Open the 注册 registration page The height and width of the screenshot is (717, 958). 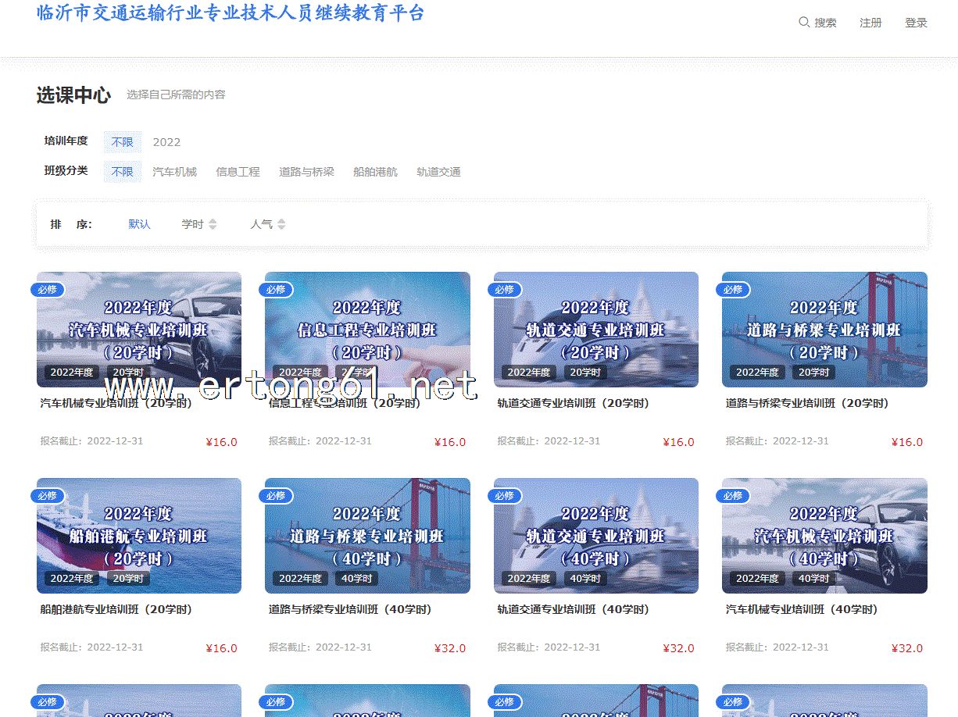pos(870,23)
